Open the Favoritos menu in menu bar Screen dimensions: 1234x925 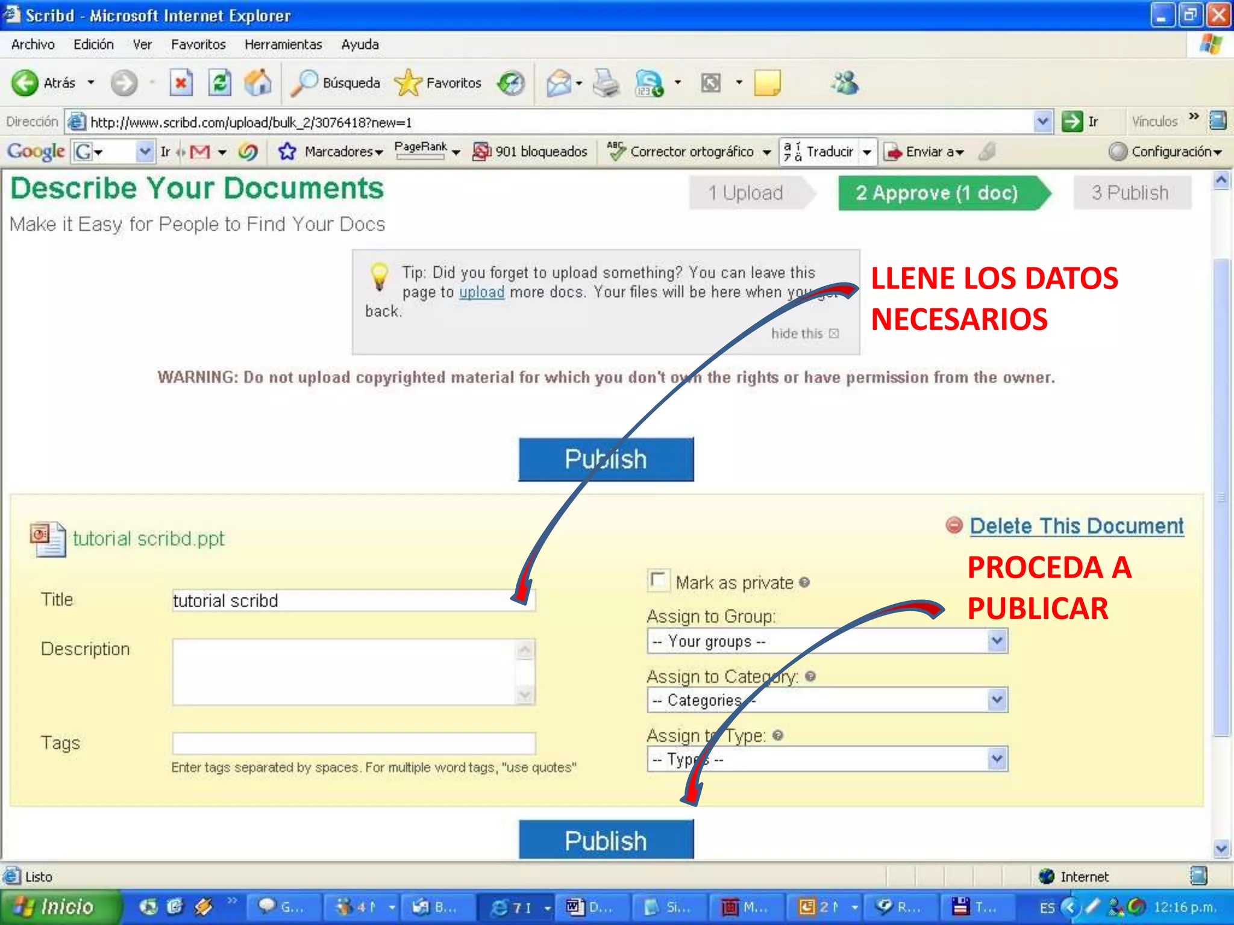click(198, 45)
